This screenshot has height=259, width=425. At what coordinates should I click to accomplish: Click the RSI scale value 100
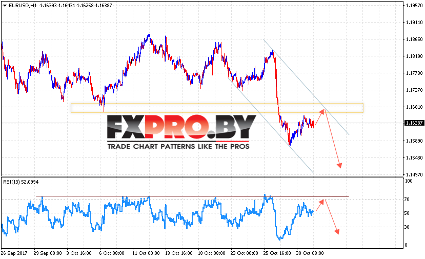point(408,181)
